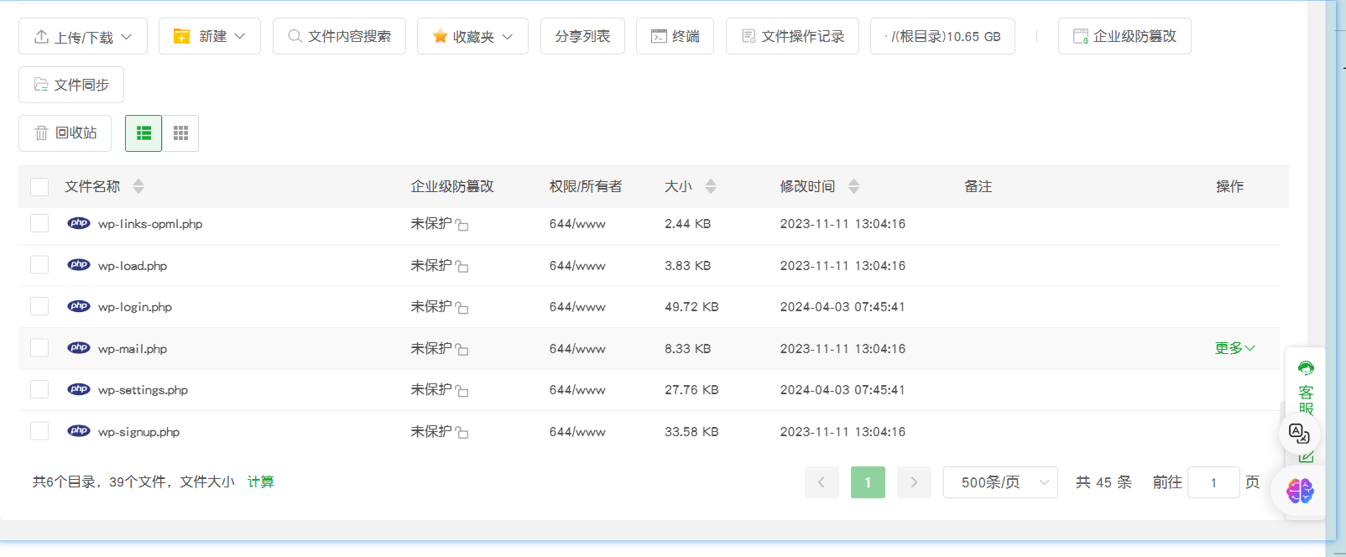Open the 客服 customer service widget
1346x557 pixels.
[1306, 386]
